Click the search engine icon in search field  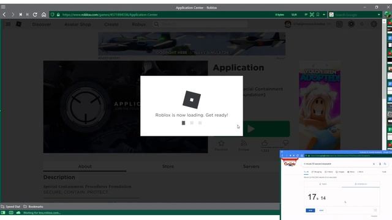pyautogui.click(x=331, y=15)
